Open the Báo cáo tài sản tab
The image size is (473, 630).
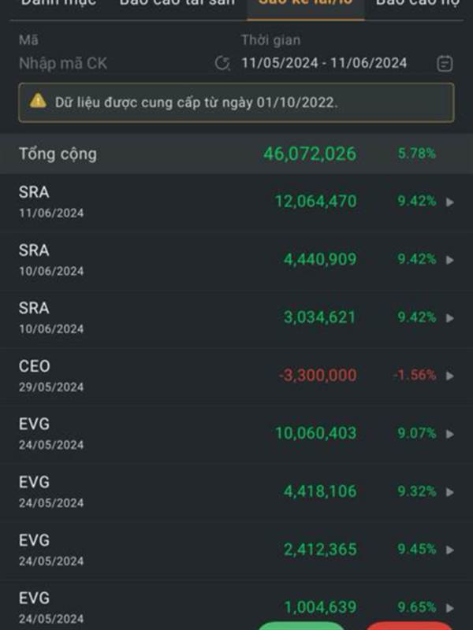(x=177, y=4)
